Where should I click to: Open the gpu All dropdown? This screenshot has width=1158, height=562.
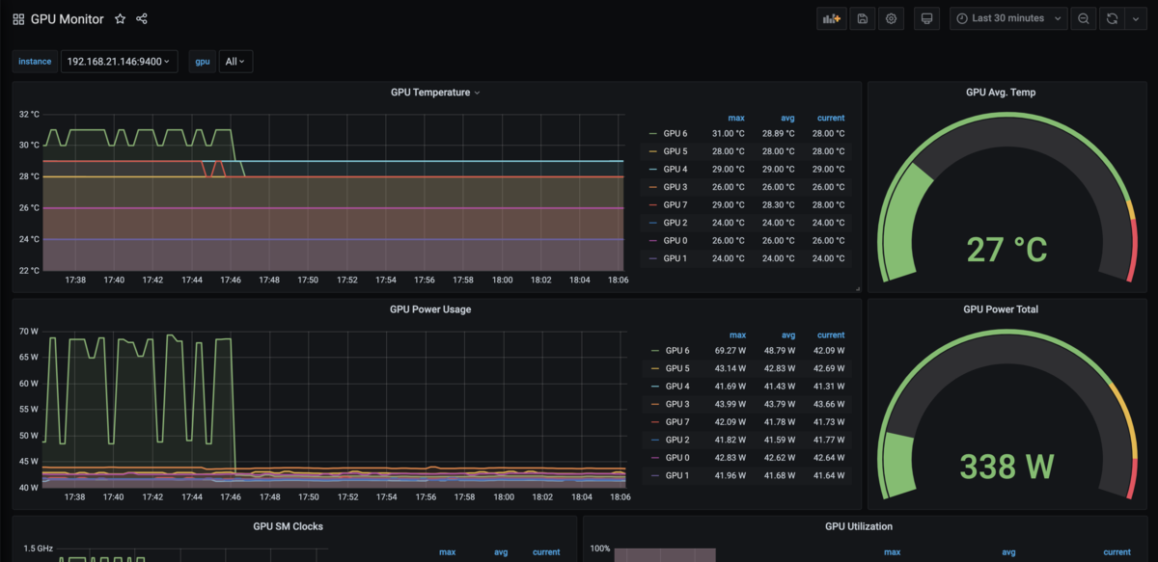click(x=235, y=62)
